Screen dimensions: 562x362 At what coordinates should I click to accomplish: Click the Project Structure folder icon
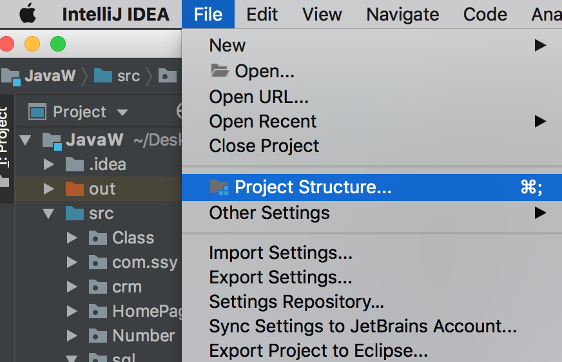pos(219,187)
